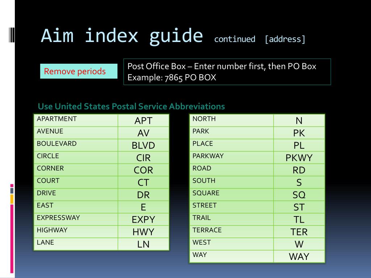371x278 pixels.
Task: Click the '[address]' label in title
Action: [285, 39]
